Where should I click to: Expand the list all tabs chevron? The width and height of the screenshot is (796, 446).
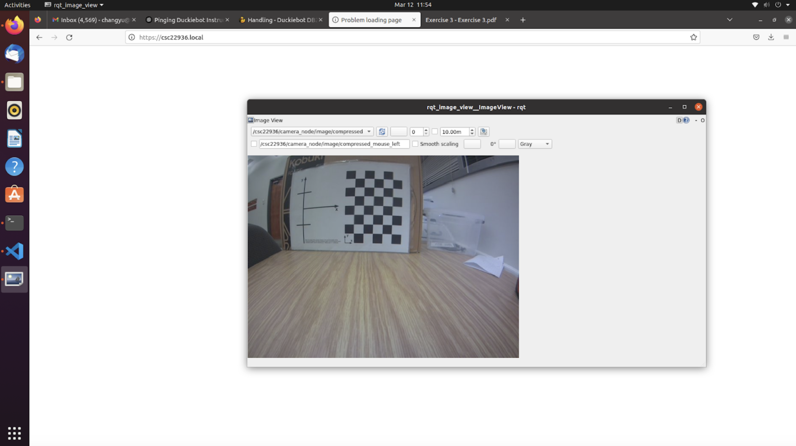[730, 20]
